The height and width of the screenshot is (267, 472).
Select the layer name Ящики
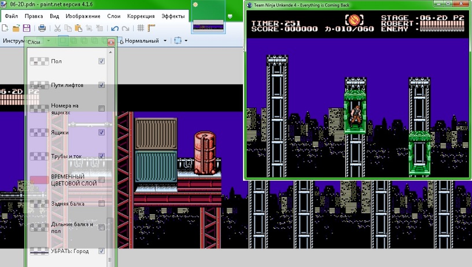click(60, 132)
